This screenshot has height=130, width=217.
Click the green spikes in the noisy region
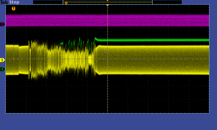tap(79, 41)
